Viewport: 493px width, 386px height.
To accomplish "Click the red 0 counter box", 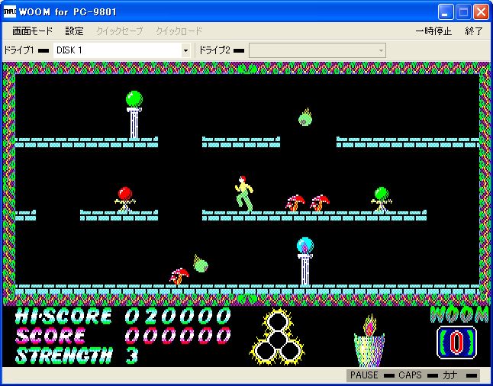I will pyautogui.click(x=456, y=343).
